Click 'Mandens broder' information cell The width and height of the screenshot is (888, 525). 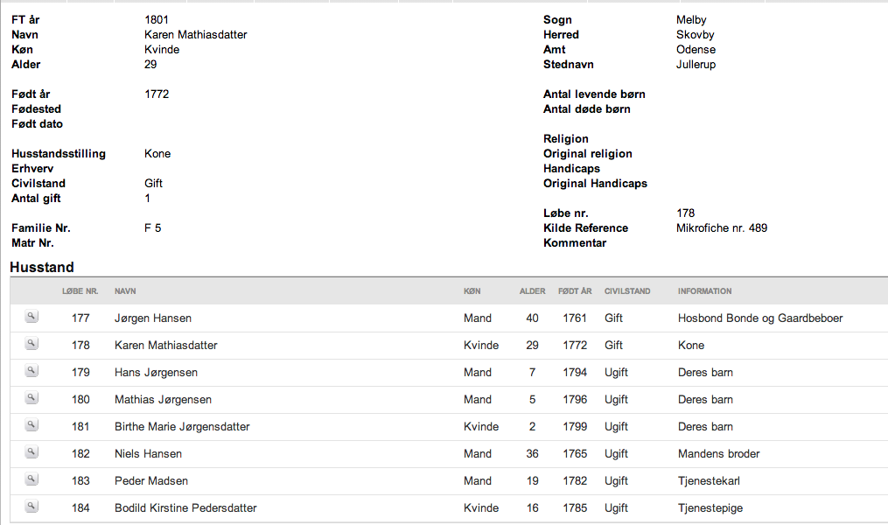(718, 454)
